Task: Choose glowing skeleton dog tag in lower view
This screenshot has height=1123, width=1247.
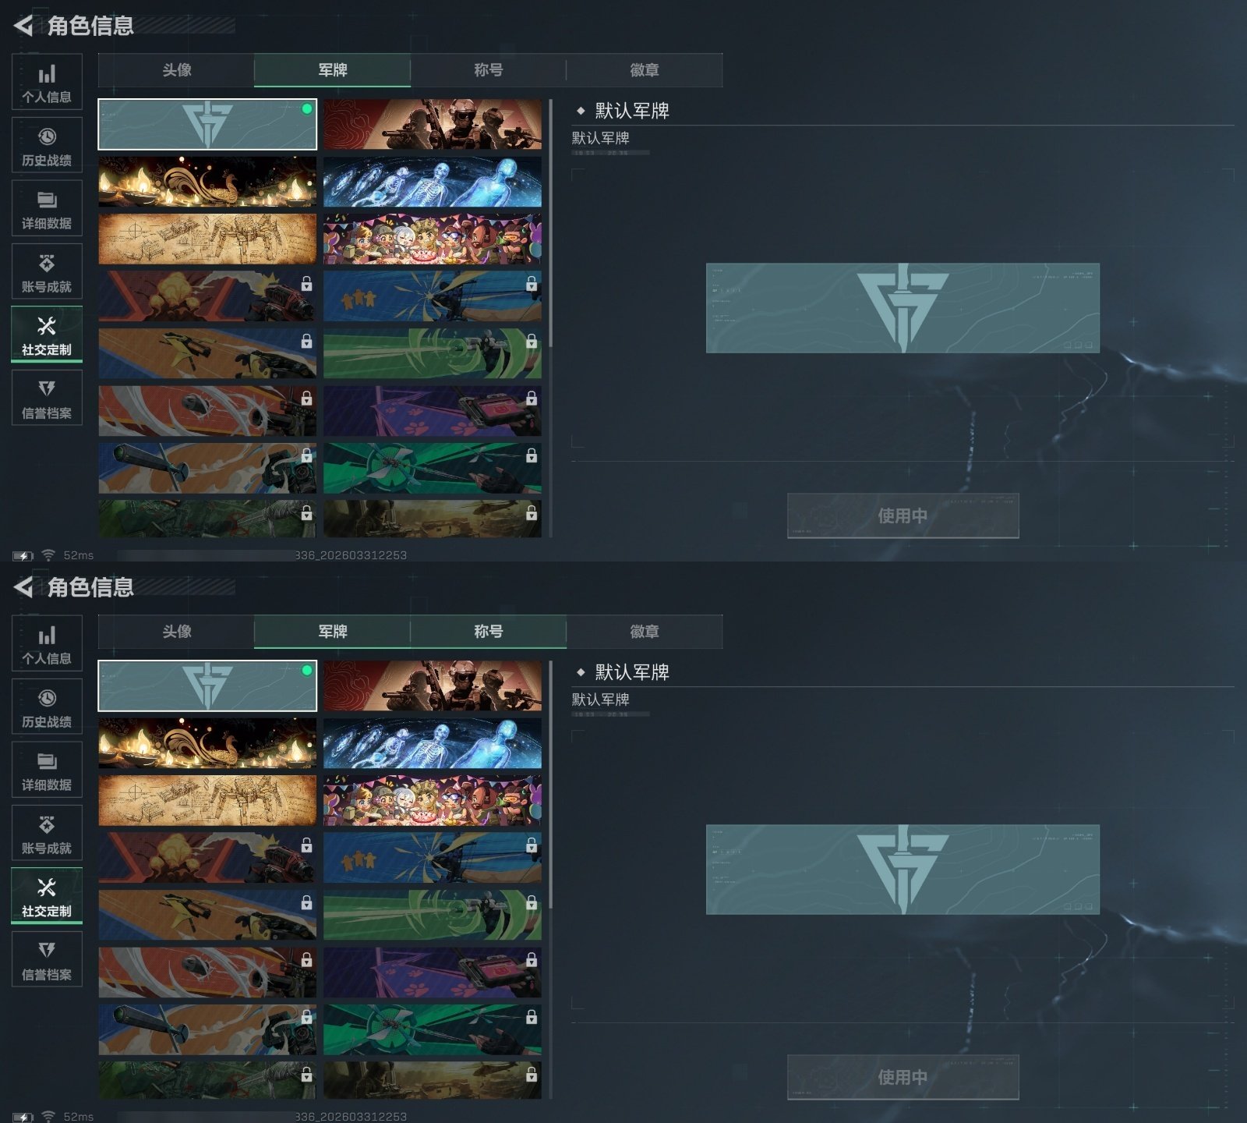Action: coord(433,743)
